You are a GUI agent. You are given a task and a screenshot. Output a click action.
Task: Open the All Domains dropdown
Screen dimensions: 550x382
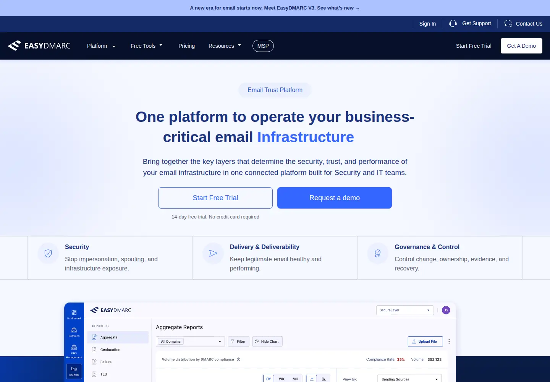(x=191, y=342)
